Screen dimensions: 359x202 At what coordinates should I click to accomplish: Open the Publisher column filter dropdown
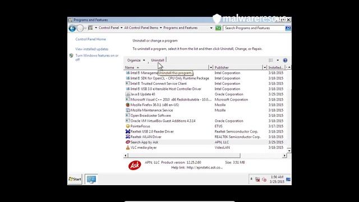pos(265,67)
